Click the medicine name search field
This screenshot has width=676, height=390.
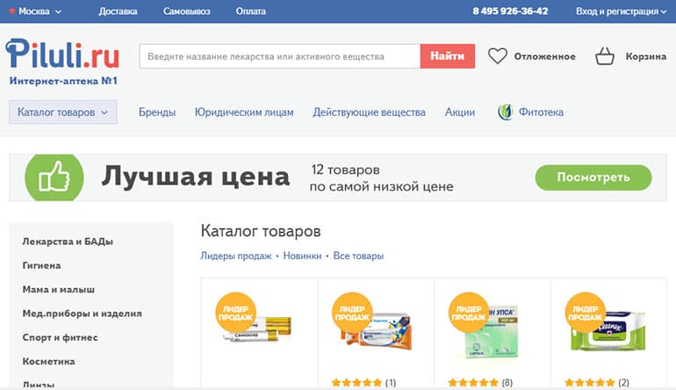[x=280, y=56]
